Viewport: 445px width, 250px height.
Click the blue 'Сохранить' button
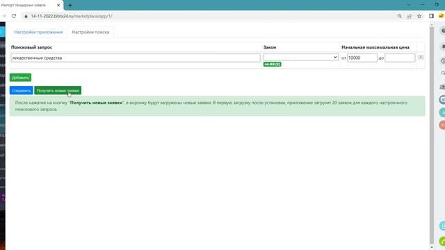tap(22, 90)
